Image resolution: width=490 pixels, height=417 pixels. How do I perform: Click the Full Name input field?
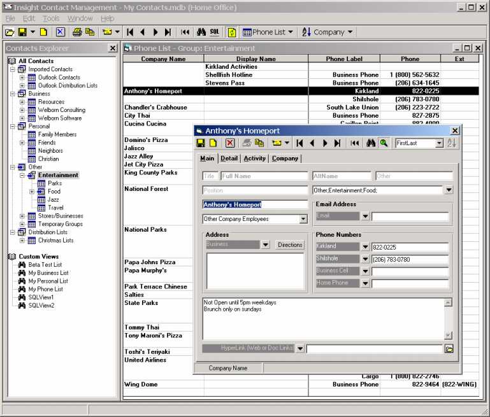[264, 176]
